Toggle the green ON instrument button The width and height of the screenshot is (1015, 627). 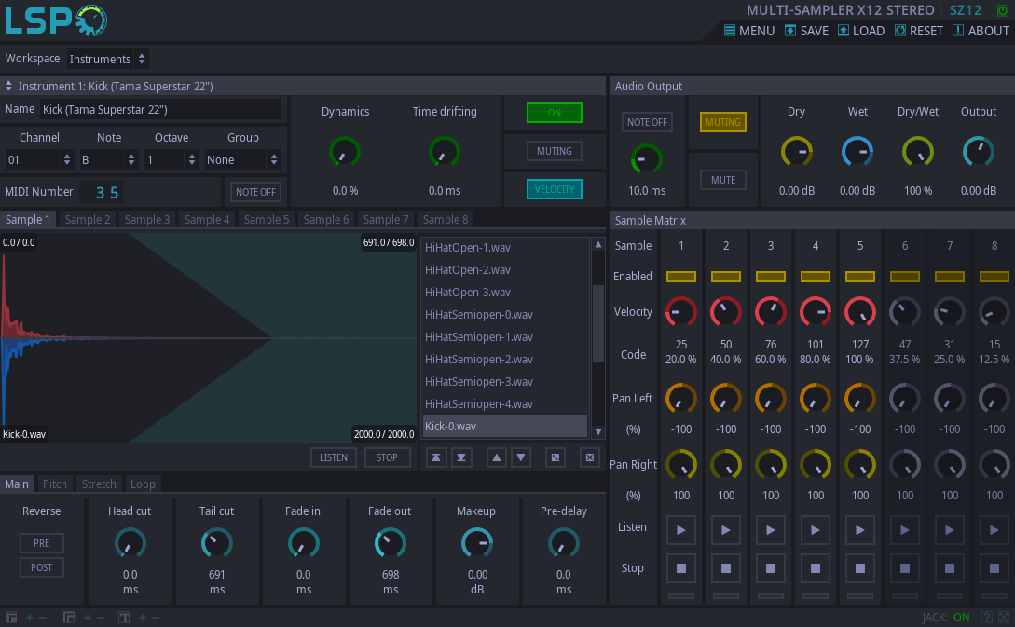coord(555,113)
